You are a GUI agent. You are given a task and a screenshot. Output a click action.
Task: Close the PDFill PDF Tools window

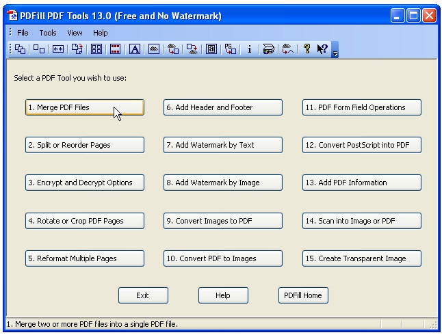click(x=429, y=16)
